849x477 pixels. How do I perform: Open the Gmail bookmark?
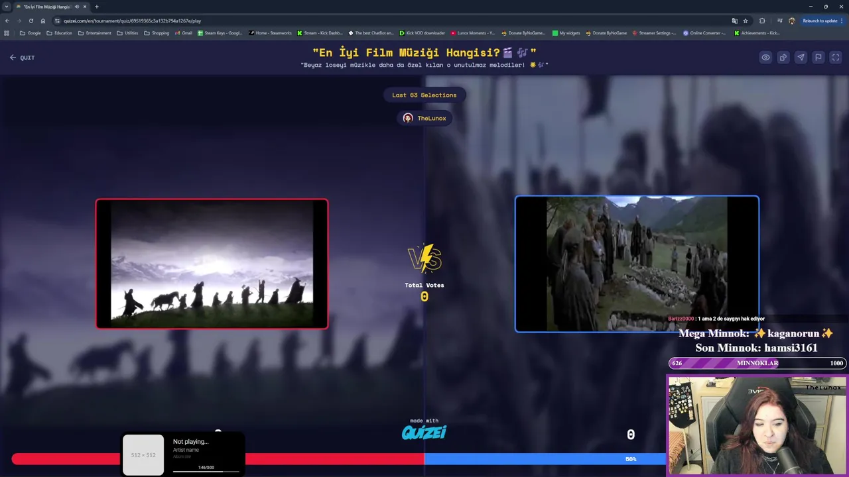point(183,32)
